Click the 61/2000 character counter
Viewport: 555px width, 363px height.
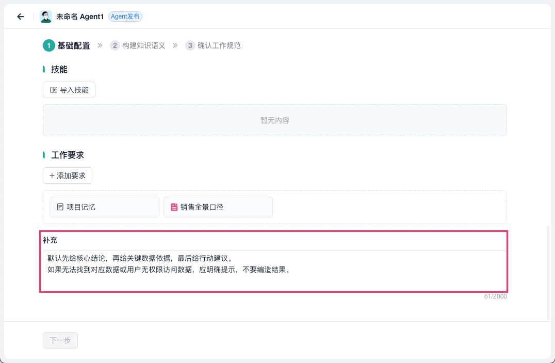[496, 296]
